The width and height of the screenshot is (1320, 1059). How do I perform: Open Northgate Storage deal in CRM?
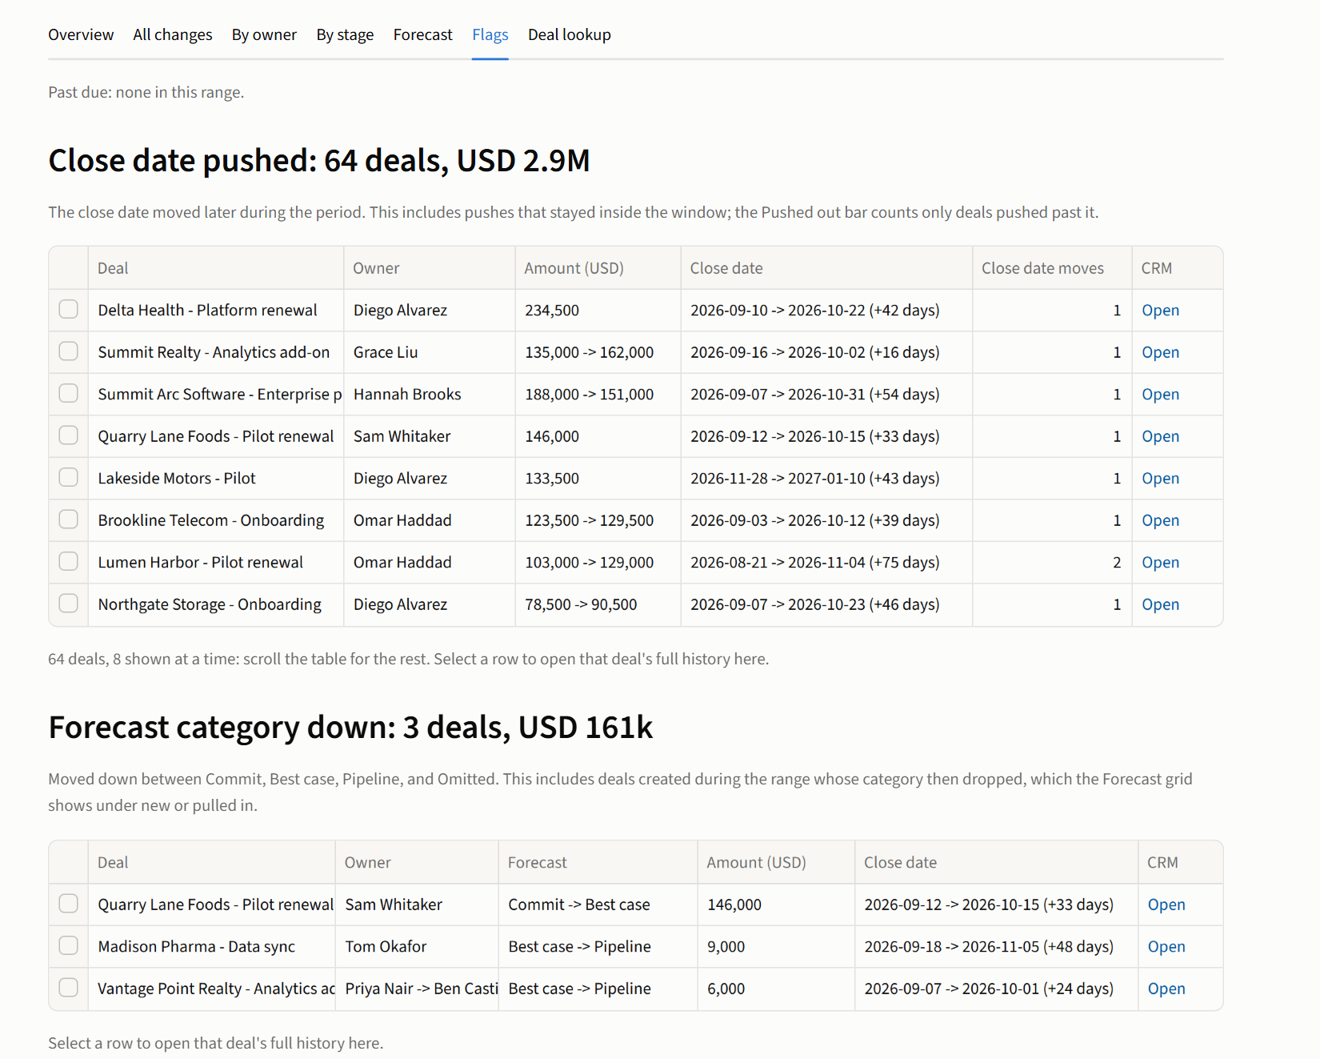click(x=1160, y=604)
